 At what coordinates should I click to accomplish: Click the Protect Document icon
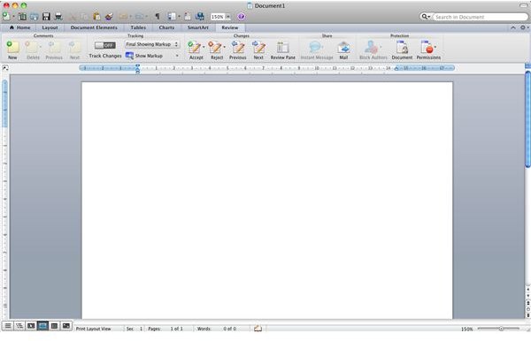(x=402, y=48)
